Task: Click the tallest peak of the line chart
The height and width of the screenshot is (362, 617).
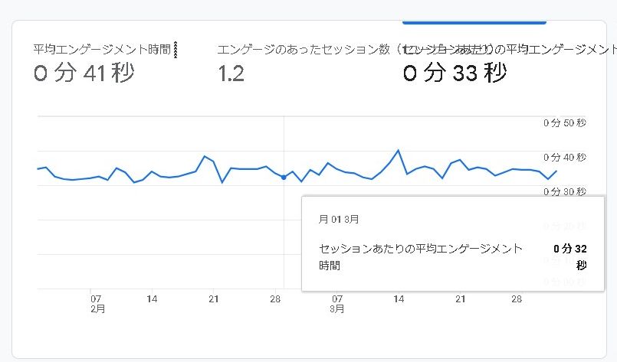Action: pyautogui.click(x=398, y=151)
